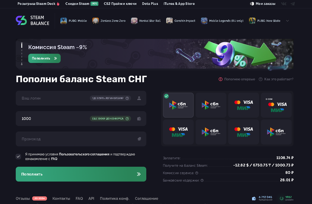
Task: Click the promo code tag icon
Action: (x=139, y=139)
